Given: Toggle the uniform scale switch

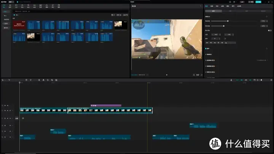Looking at the screenshot, I should (x=270, y=30).
